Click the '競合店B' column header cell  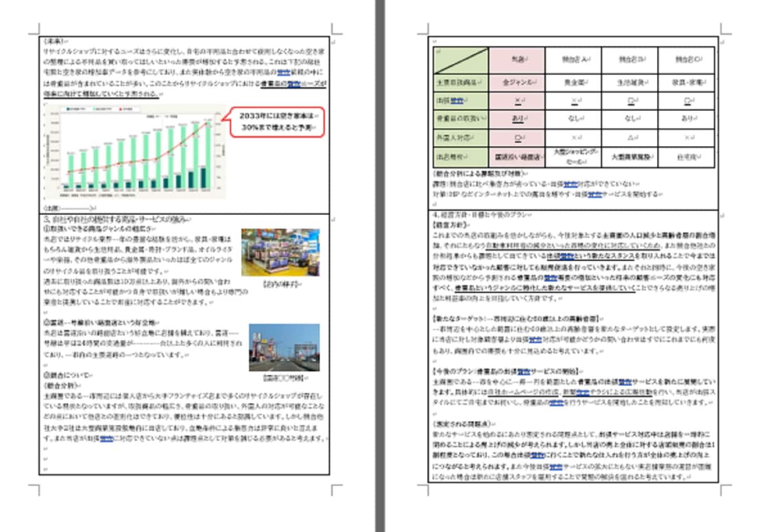629,60
